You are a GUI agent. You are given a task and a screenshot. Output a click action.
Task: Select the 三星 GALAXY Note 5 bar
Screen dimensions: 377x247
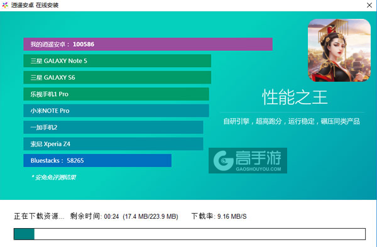(117, 61)
